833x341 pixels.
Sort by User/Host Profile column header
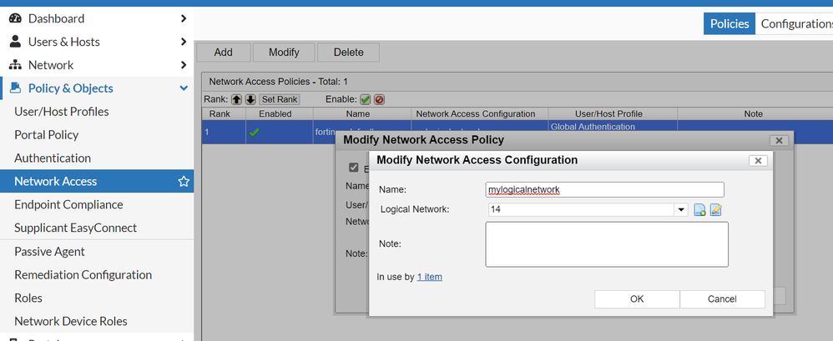pyautogui.click(x=613, y=114)
